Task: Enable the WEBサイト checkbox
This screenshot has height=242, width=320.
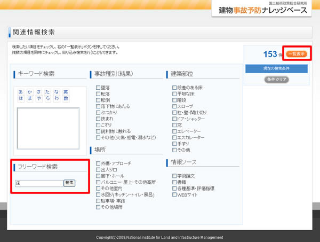Action: pos(174,194)
